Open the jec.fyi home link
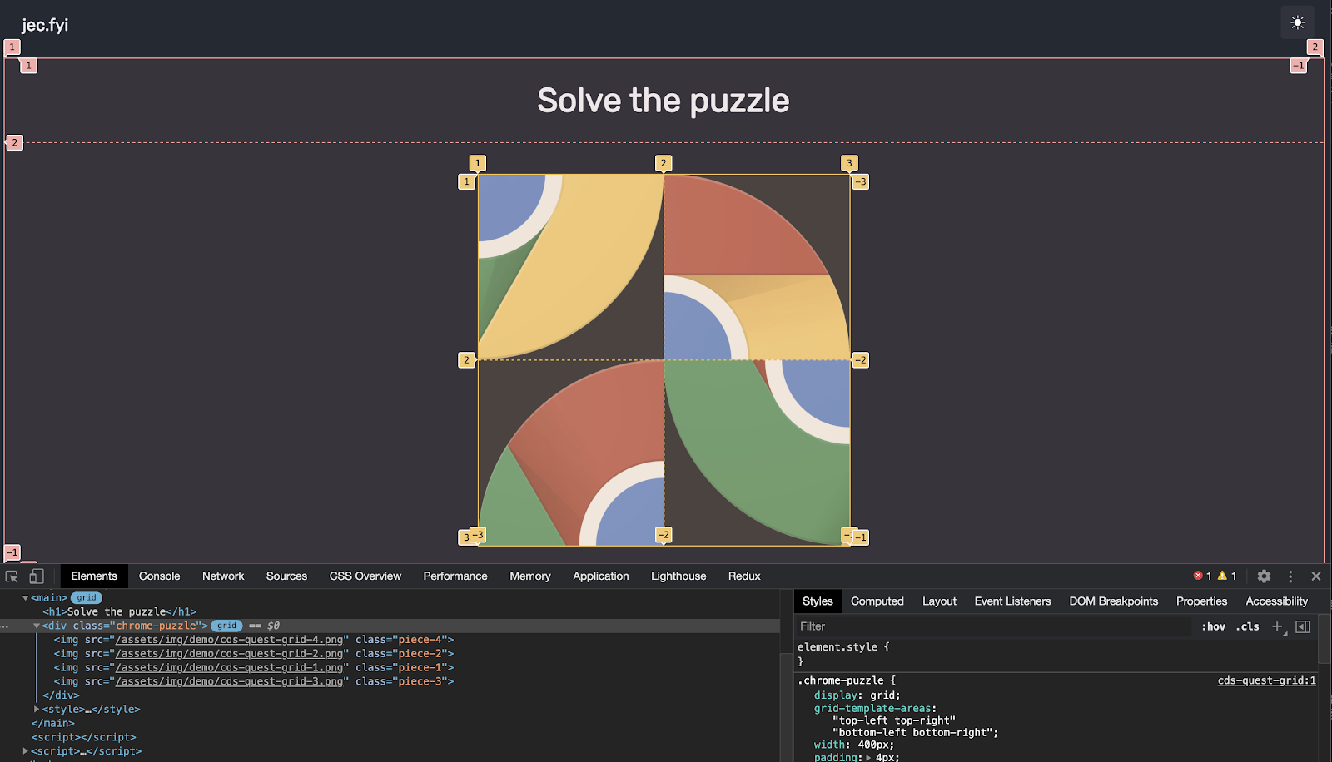 [45, 25]
